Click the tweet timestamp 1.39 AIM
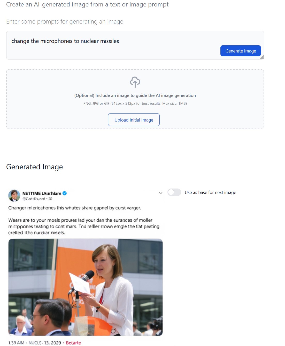The height and width of the screenshot is (346, 285). click(x=16, y=343)
